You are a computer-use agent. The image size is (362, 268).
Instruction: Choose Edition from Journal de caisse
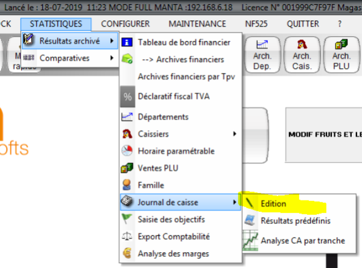point(273,204)
